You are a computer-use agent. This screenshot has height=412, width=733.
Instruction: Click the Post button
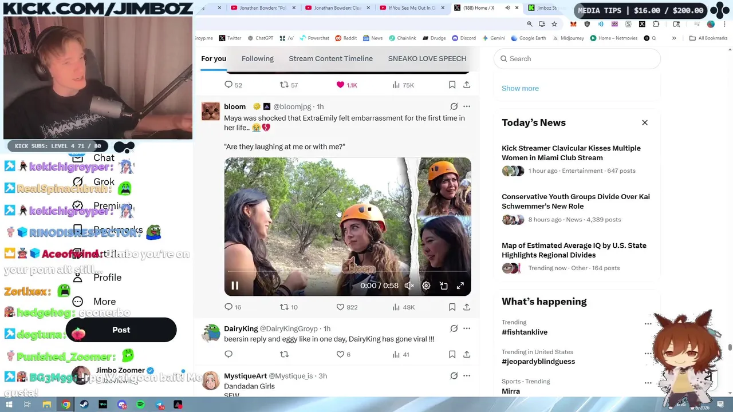121,330
